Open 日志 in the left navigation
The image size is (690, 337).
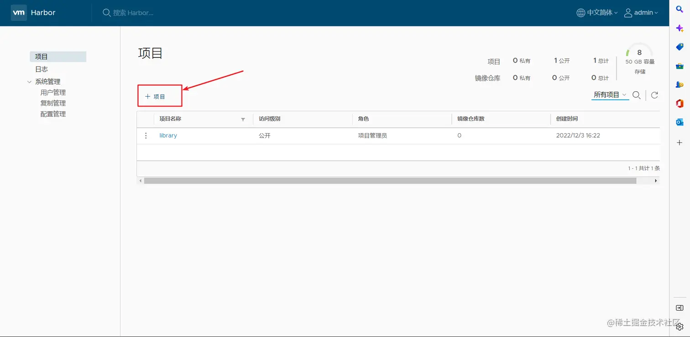pyautogui.click(x=42, y=69)
